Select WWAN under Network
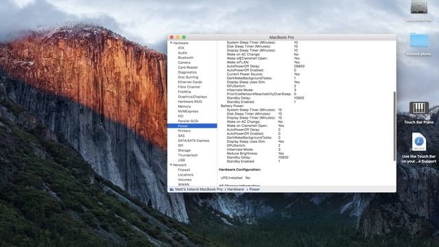Viewport: 439px width, 247px height. click(x=184, y=185)
